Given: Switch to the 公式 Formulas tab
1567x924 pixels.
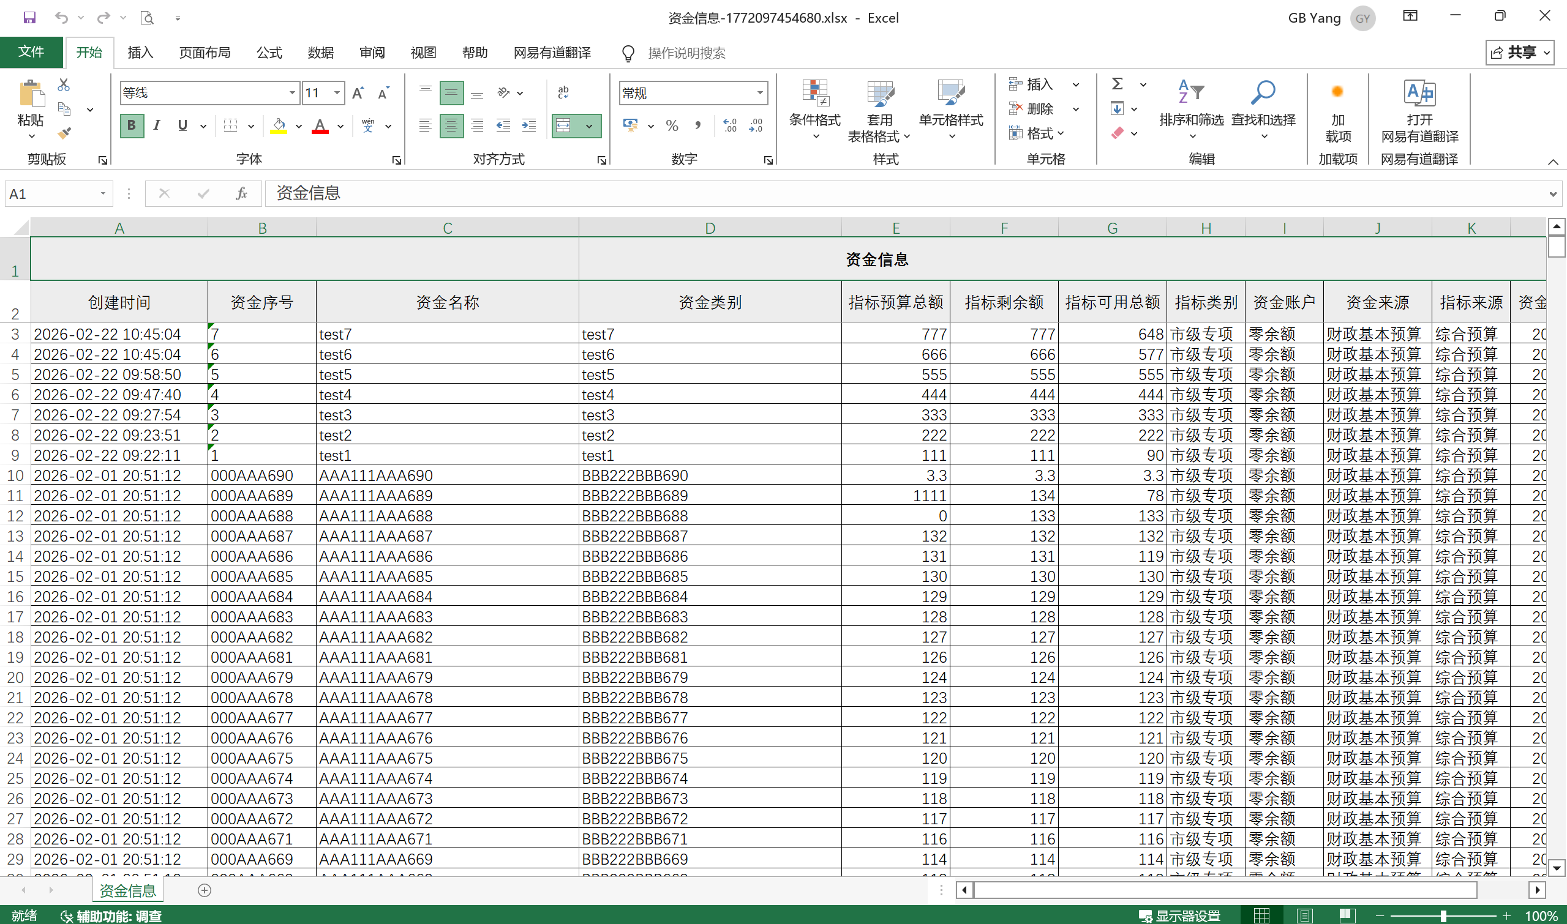Looking at the screenshot, I should tap(269, 52).
